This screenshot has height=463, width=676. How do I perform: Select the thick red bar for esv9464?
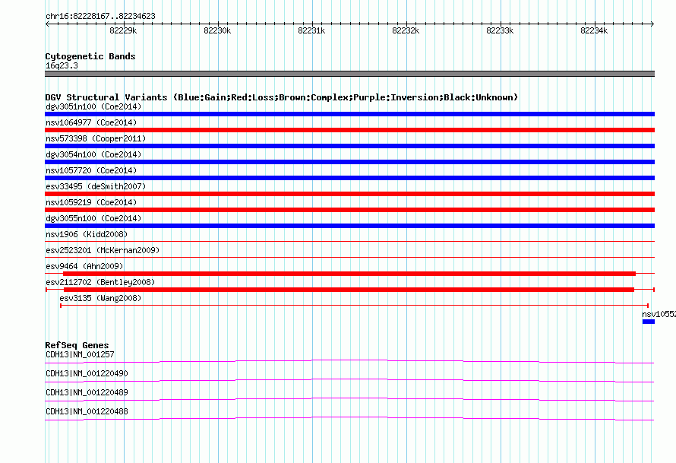(349, 274)
